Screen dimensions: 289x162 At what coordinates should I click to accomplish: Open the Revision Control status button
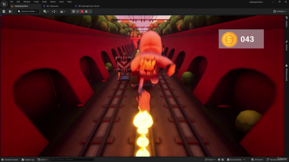coord(276,160)
